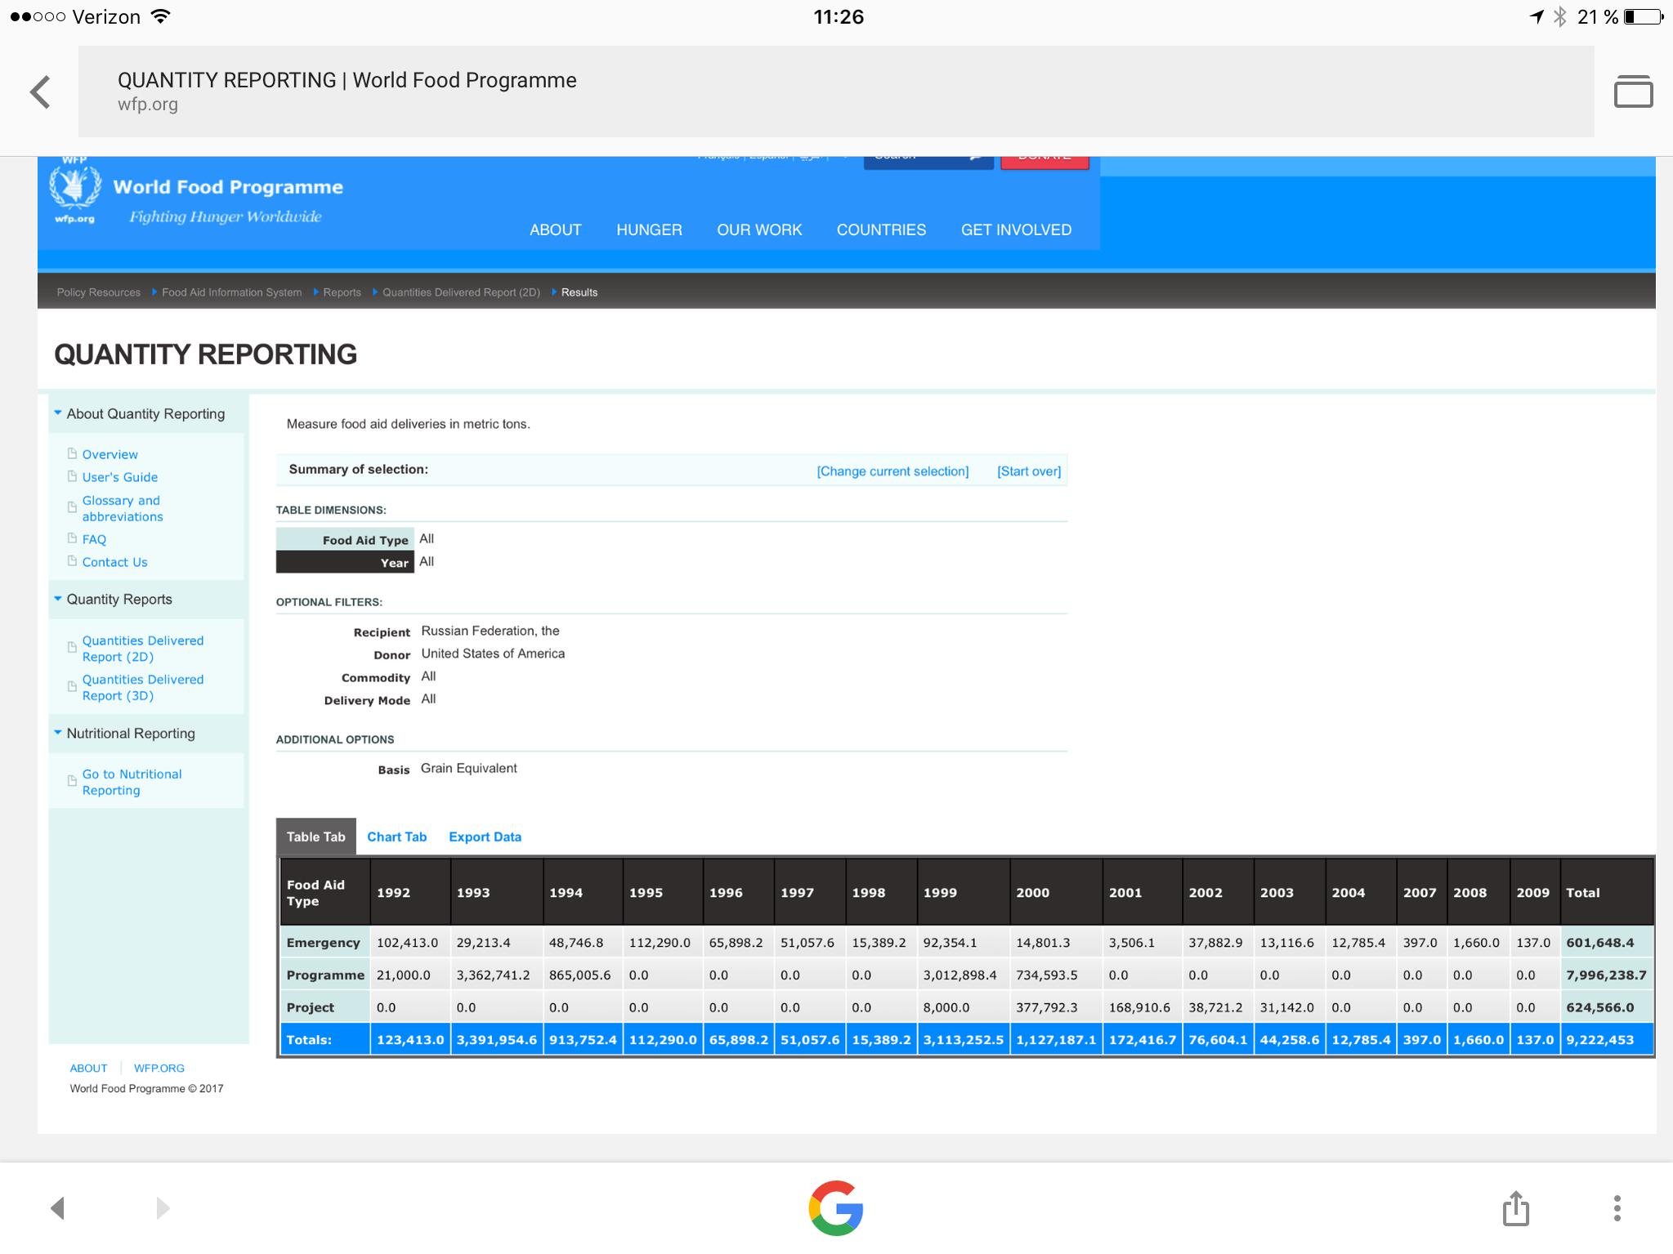Image resolution: width=1673 pixels, height=1254 pixels.
Task: Click the Start over link
Action: pos(1028,471)
